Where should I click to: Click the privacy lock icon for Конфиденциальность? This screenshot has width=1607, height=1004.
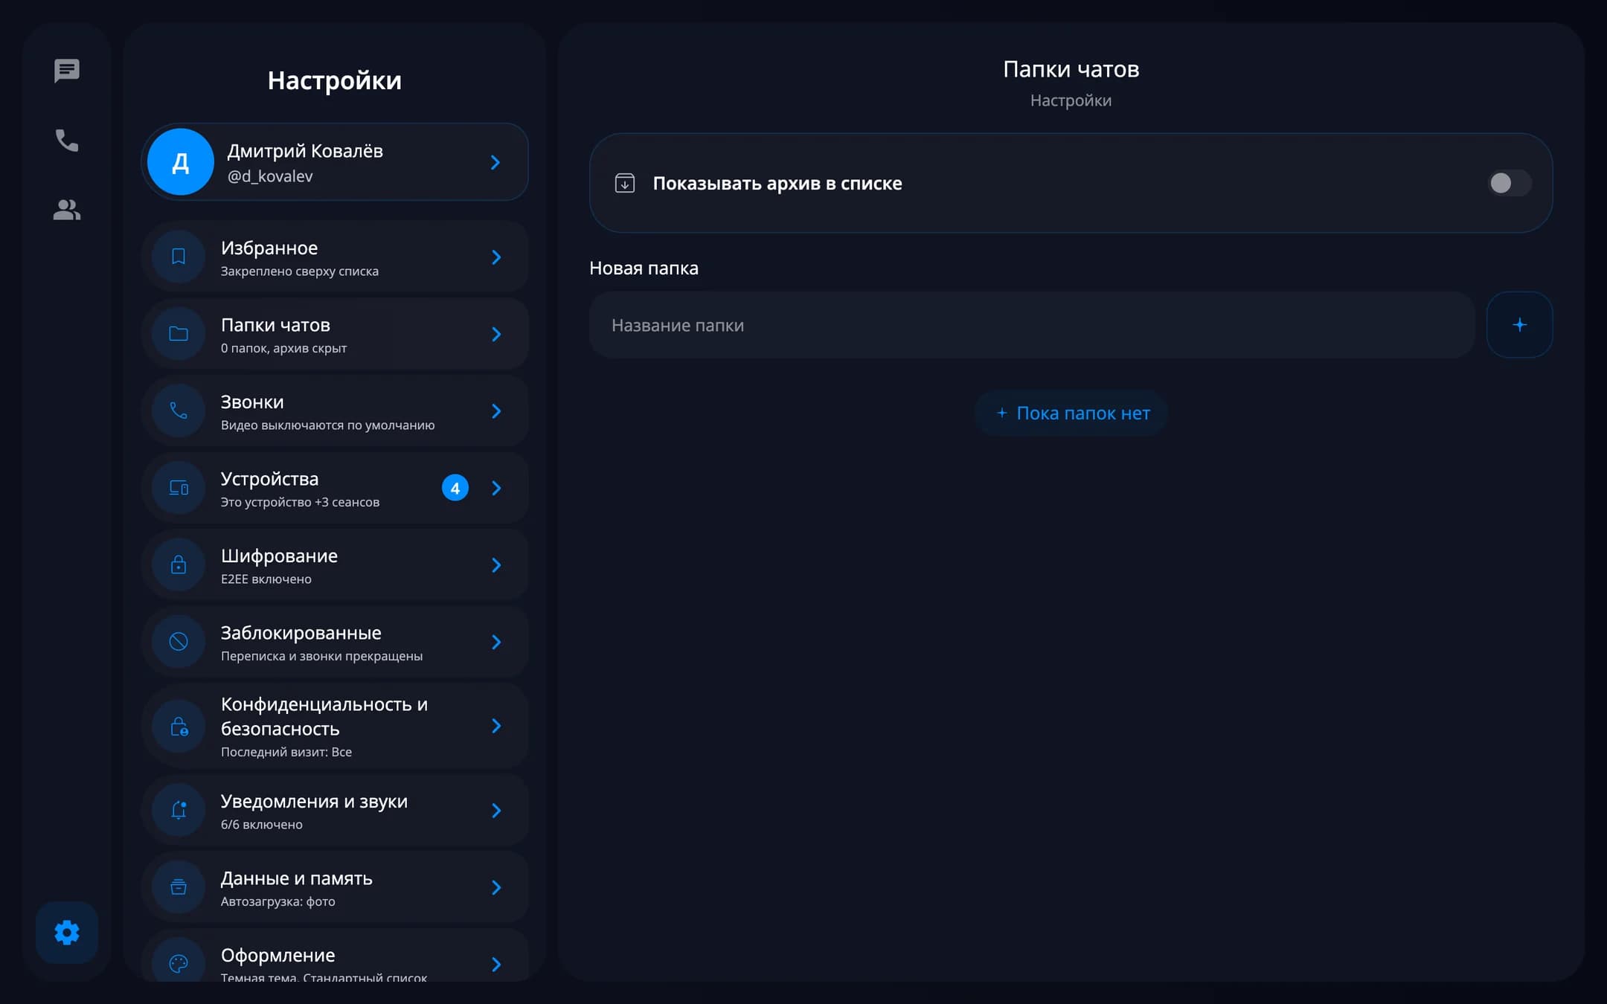tap(179, 726)
